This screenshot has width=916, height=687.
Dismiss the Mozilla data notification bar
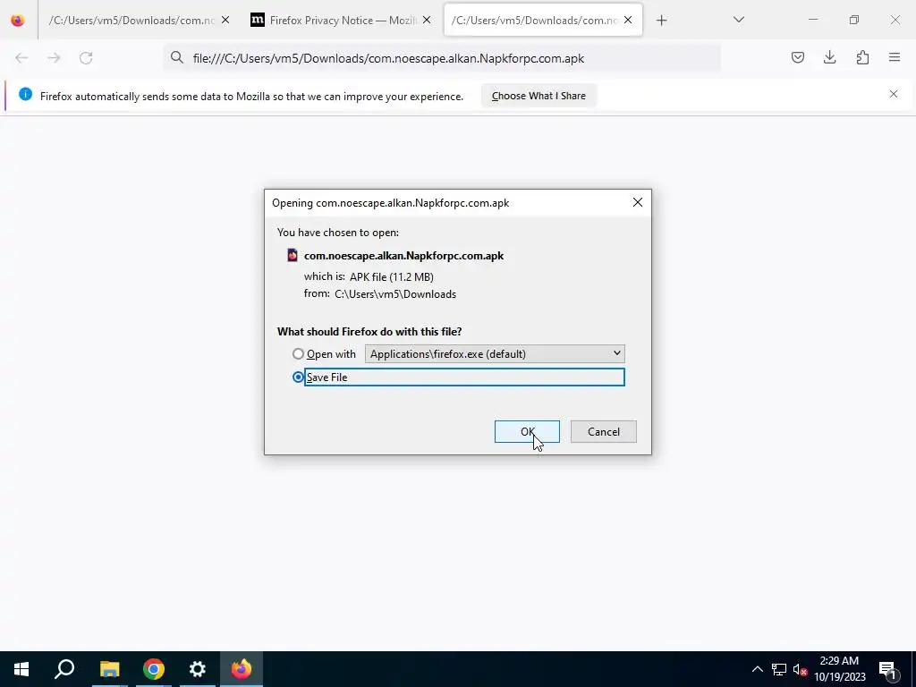click(x=894, y=94)
